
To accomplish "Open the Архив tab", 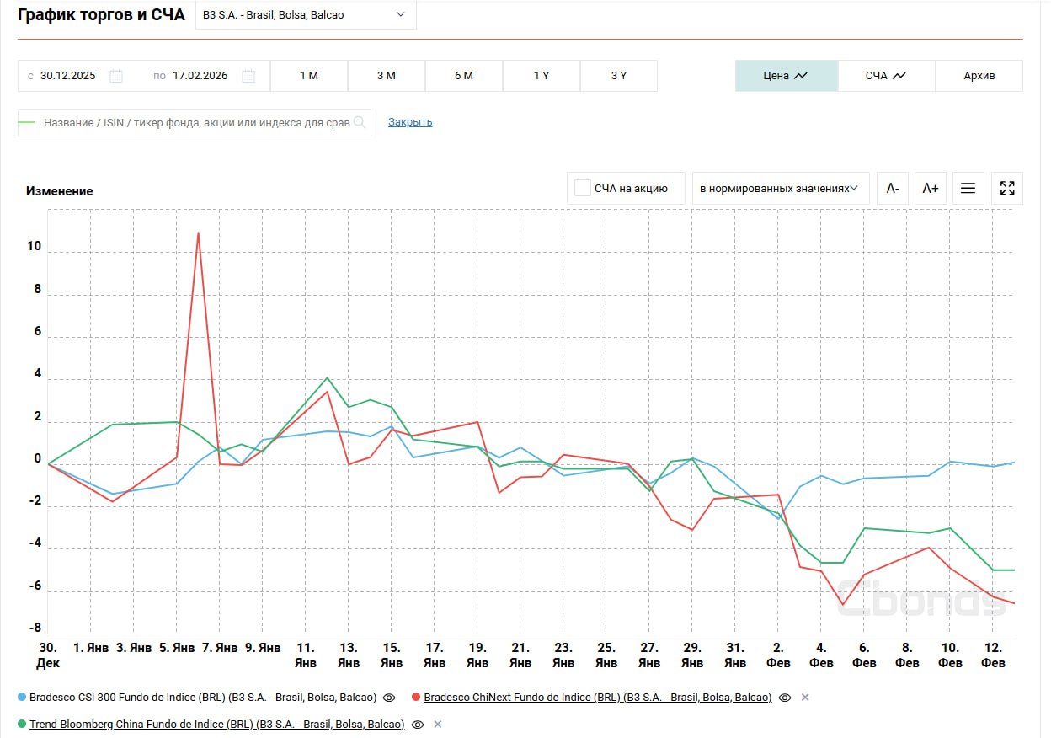I will pyautogui.click(x=979, y=76).
